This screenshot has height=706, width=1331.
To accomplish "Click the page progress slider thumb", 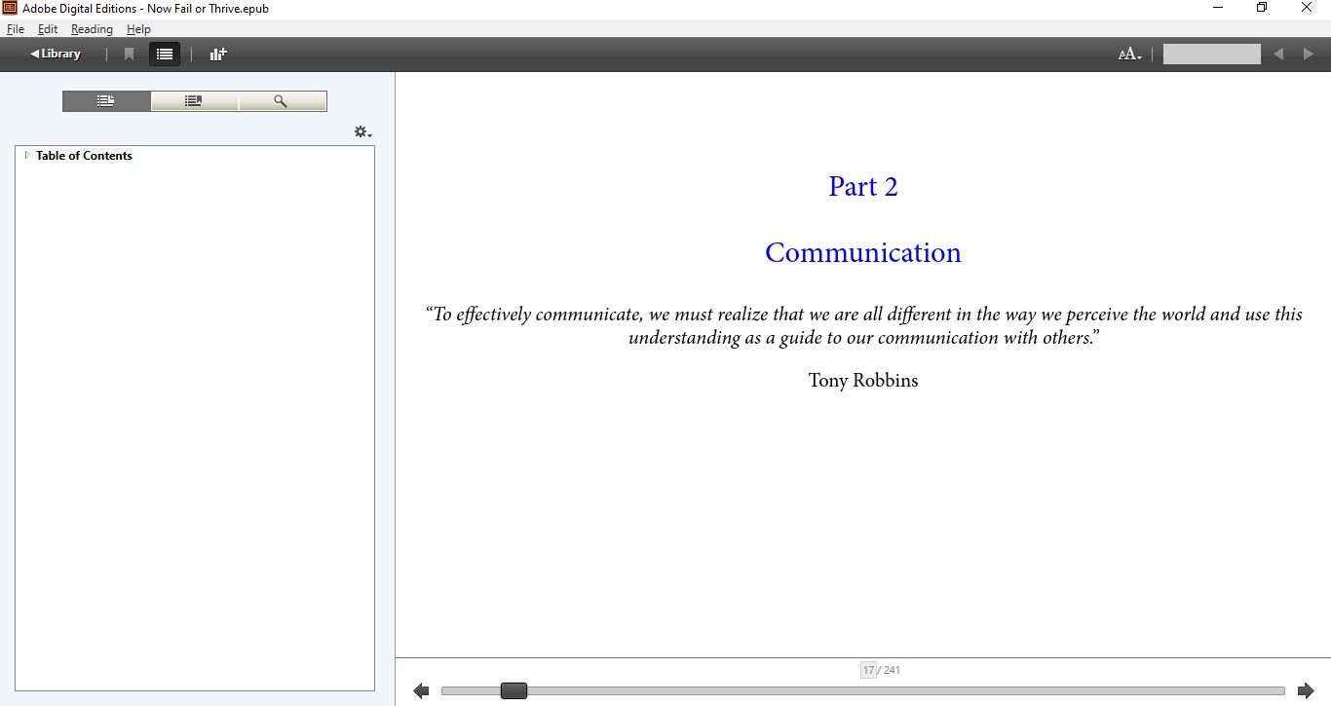I will [513, 690].
